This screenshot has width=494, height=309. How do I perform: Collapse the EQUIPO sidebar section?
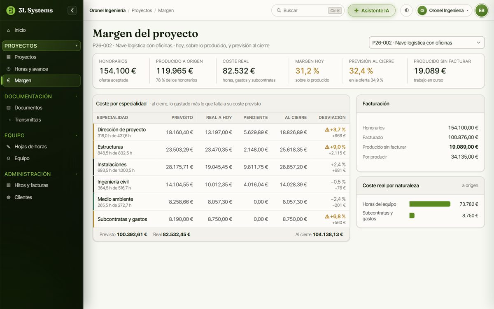pyautogui.click(x=42, y=135)
